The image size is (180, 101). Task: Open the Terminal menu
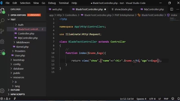[x=64, y=3]
